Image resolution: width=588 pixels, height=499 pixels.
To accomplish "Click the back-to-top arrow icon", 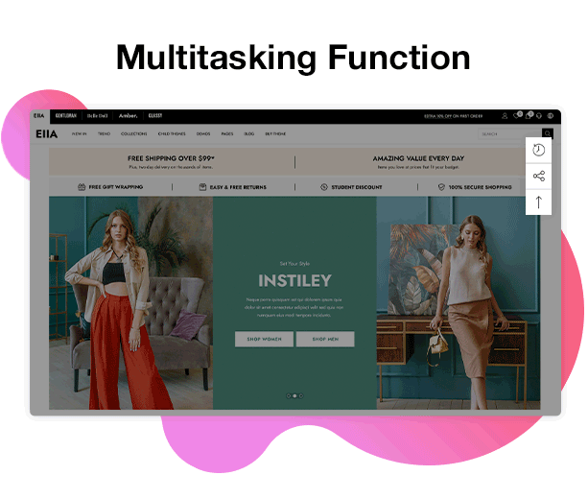I will (x=538, y=202).
